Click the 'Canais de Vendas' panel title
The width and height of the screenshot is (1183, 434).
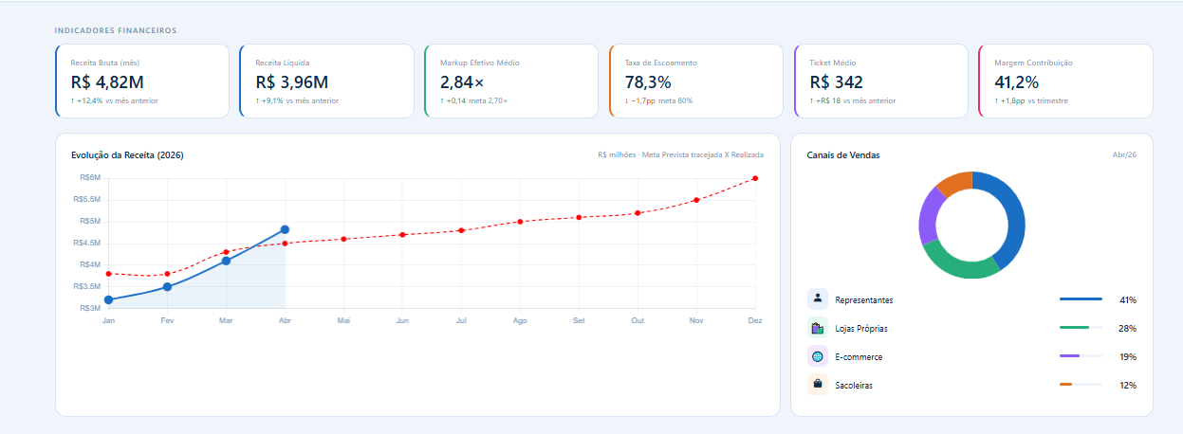[843, 155]
